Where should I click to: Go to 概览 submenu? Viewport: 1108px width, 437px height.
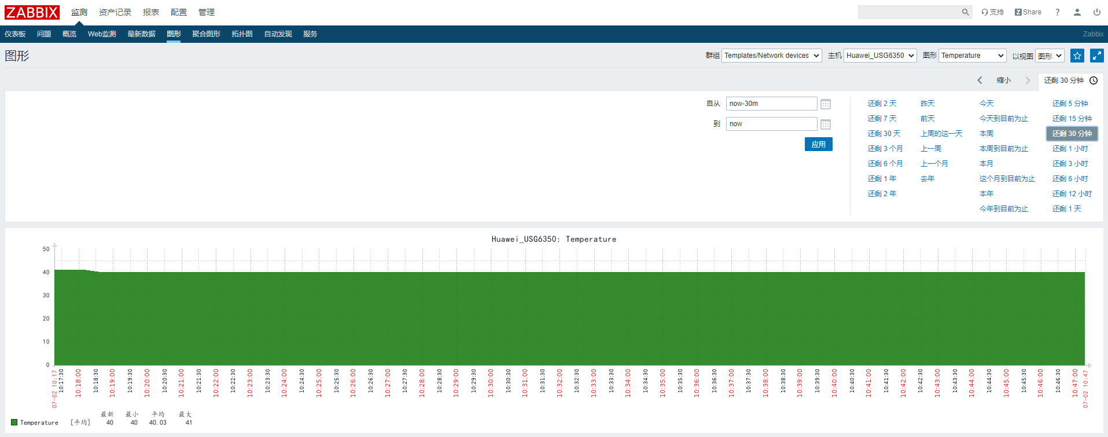pyautogui.click(x=69, y=34)
